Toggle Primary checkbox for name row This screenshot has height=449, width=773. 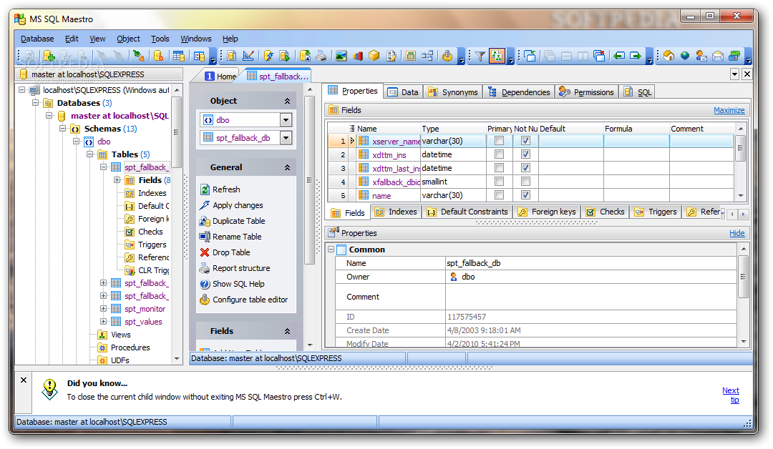[500, 195]
